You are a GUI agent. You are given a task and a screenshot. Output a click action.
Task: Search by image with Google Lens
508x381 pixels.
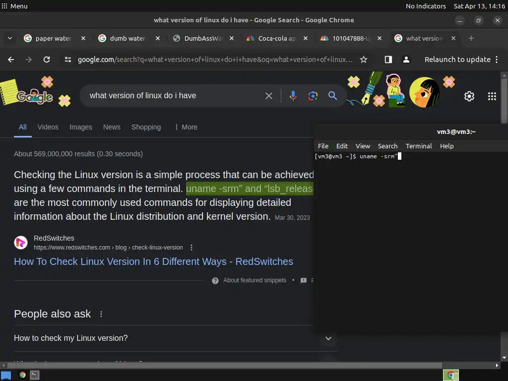coord(313,96)
